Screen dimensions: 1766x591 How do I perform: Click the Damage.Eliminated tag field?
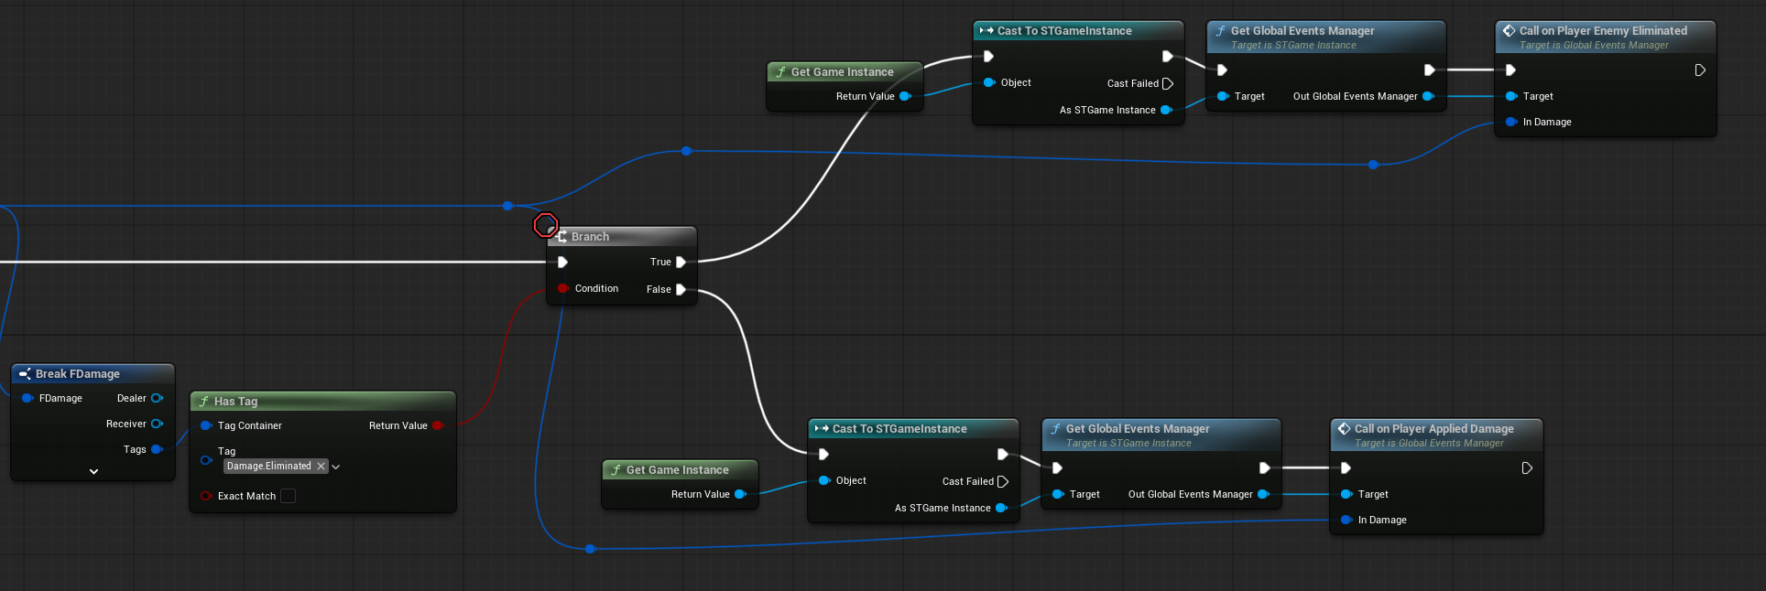coord(268,467)
